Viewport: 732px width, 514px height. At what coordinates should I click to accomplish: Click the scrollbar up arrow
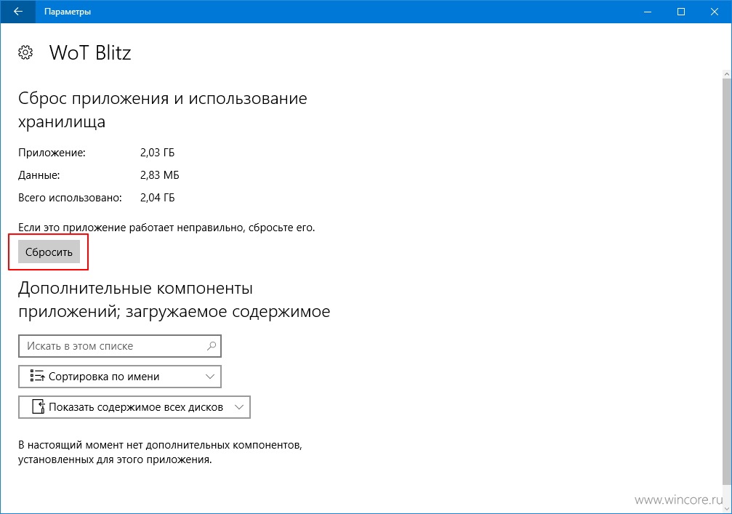click(727, 74)
